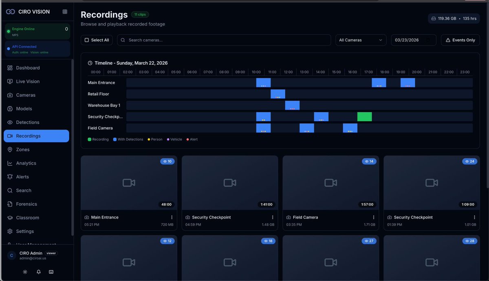The width and height of the screenshot is (489, 281).
Task: Toggle the Events Only filter
Action: 460,40
